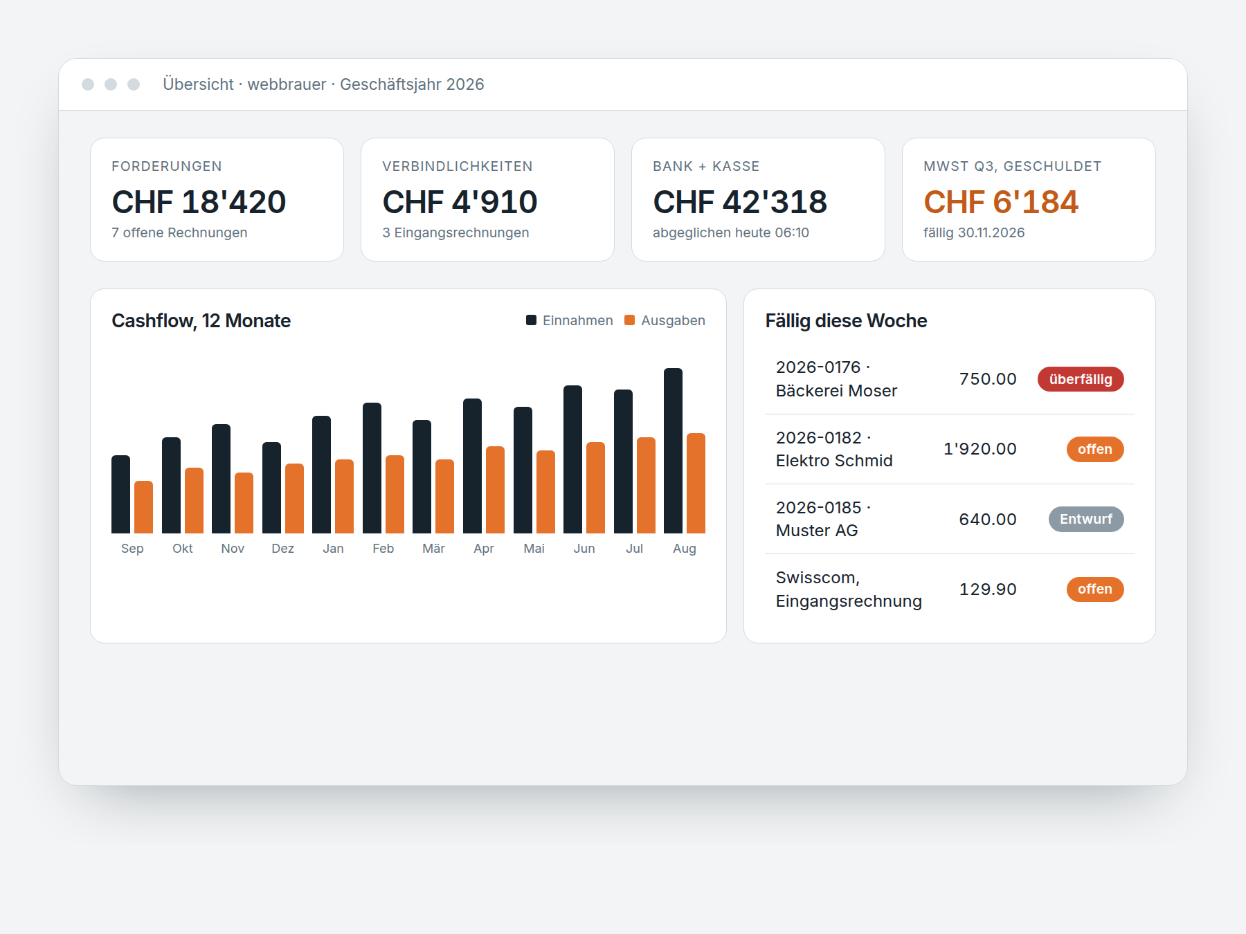Open invoice 2026-0185 Muster AG
Image resolution: width=1246 pixels, height=934 pixels.
pyautogui.click(x=950, y=519)
